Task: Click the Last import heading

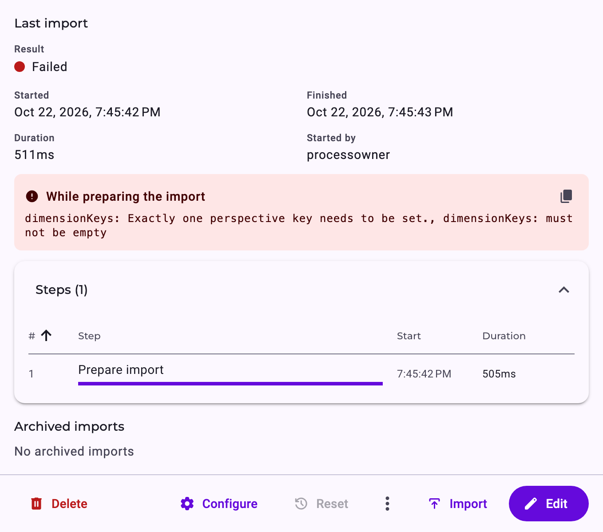Action: click(x=51, y=23)
